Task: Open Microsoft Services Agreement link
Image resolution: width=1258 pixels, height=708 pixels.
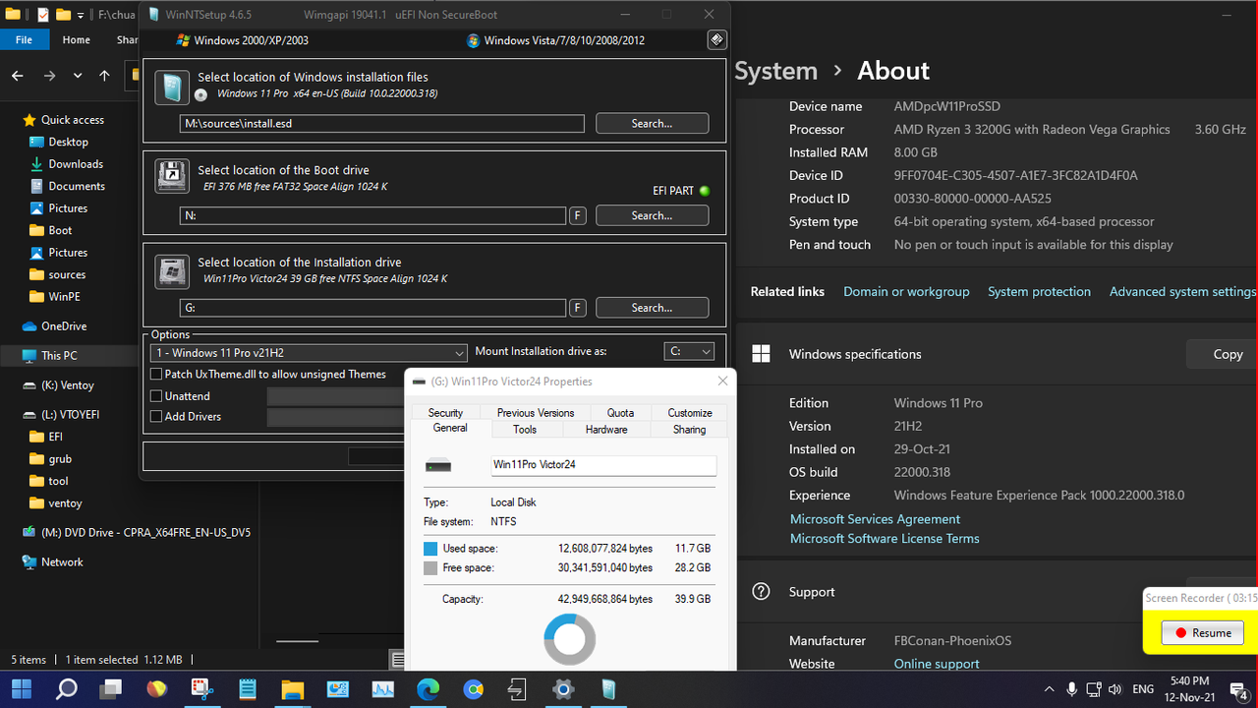Action: point(875,519)
